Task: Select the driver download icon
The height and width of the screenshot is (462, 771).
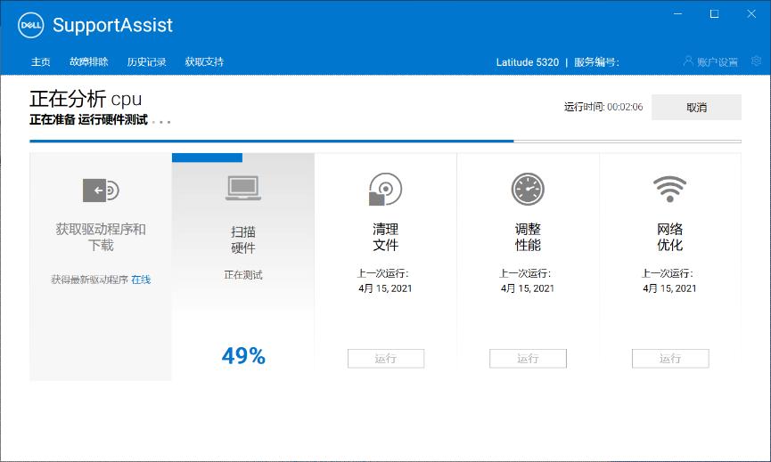Action: (x=101, y=190)
